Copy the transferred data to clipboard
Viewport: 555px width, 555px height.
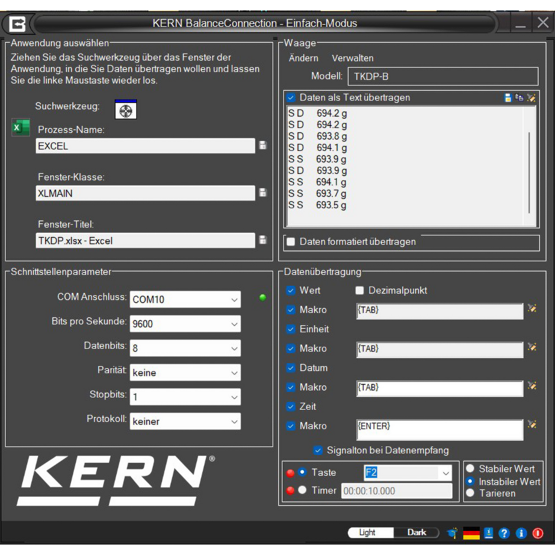click(519, 98)
